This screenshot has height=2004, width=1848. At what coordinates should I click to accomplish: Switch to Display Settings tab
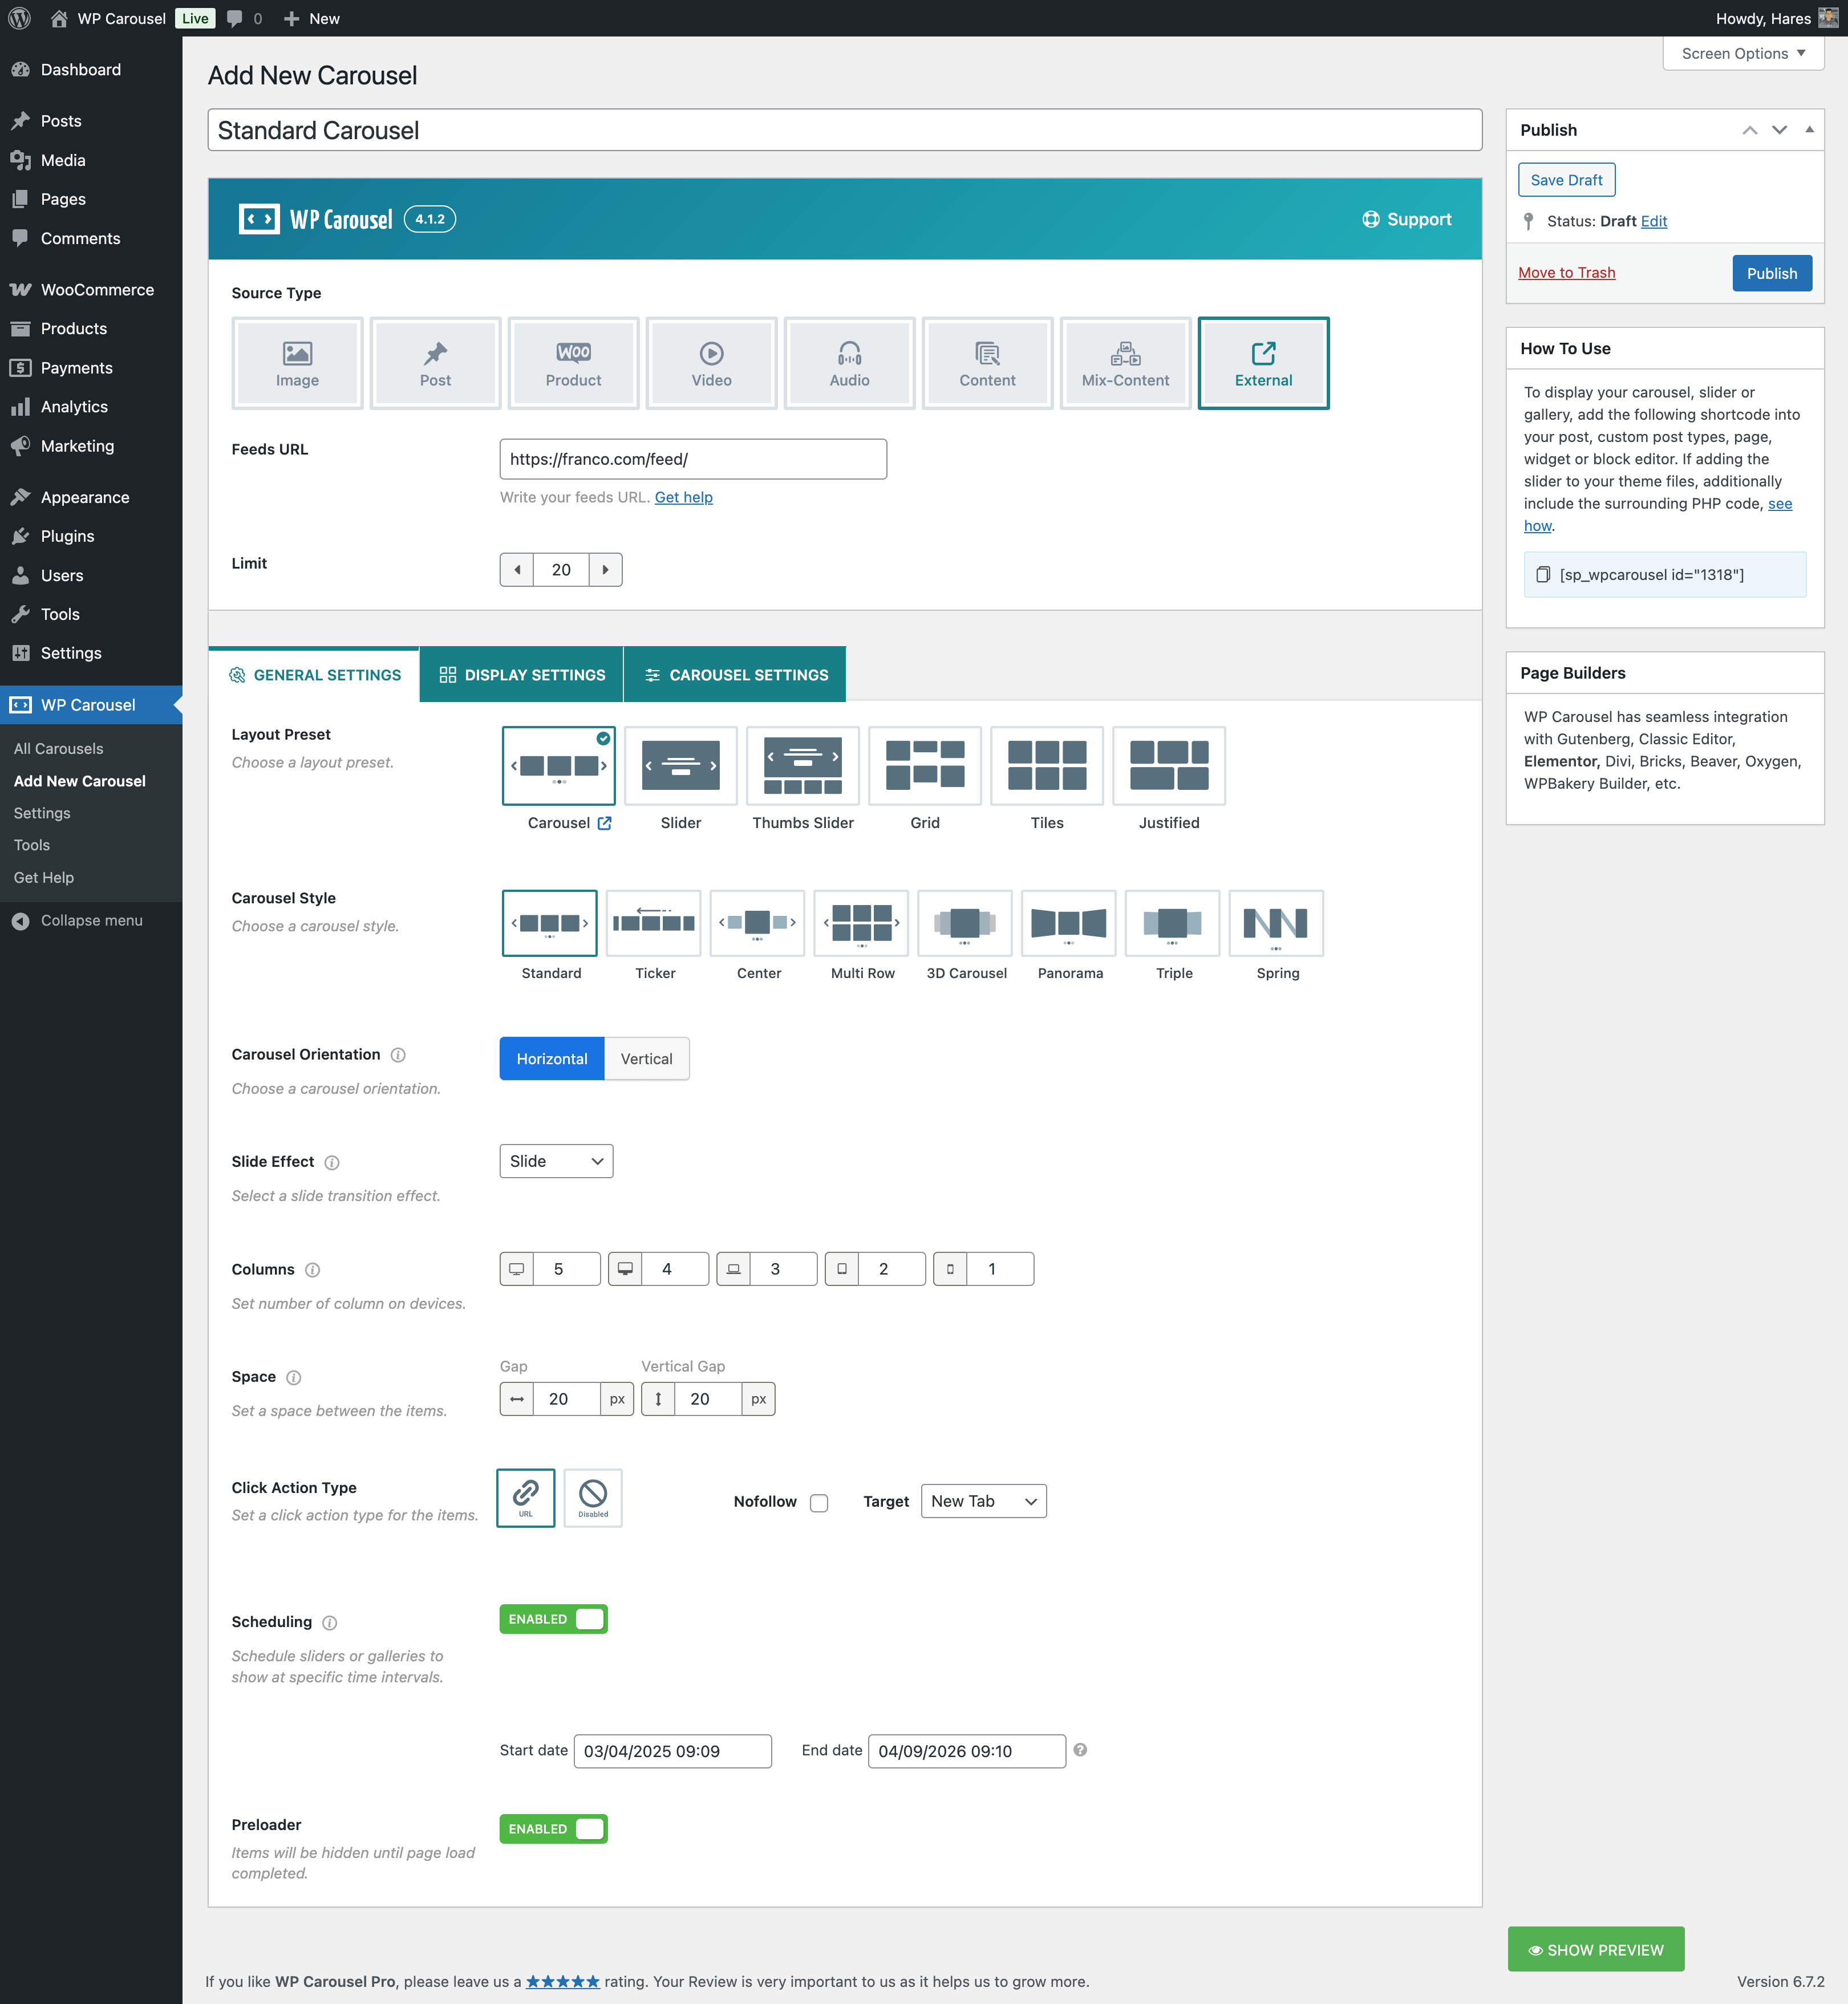pos(522,675)
